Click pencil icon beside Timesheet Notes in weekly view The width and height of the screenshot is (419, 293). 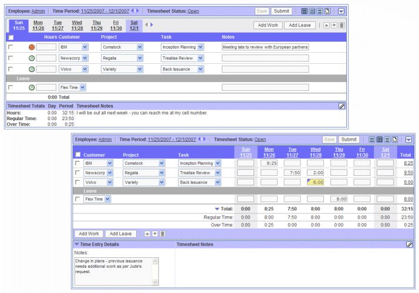point(410,244)
